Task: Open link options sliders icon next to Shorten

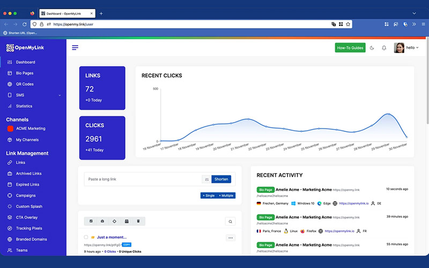Action: click(x=207, y=180)
